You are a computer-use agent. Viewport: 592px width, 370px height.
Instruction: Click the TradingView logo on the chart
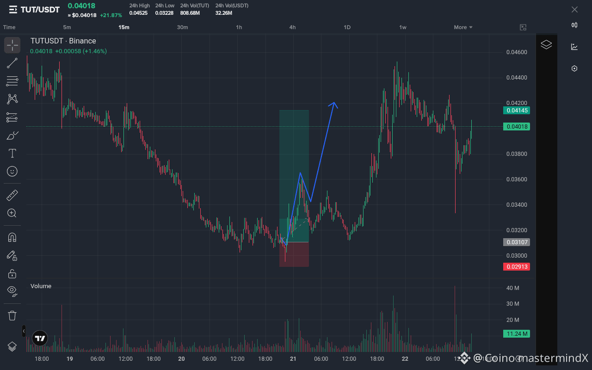coord(40,339)
